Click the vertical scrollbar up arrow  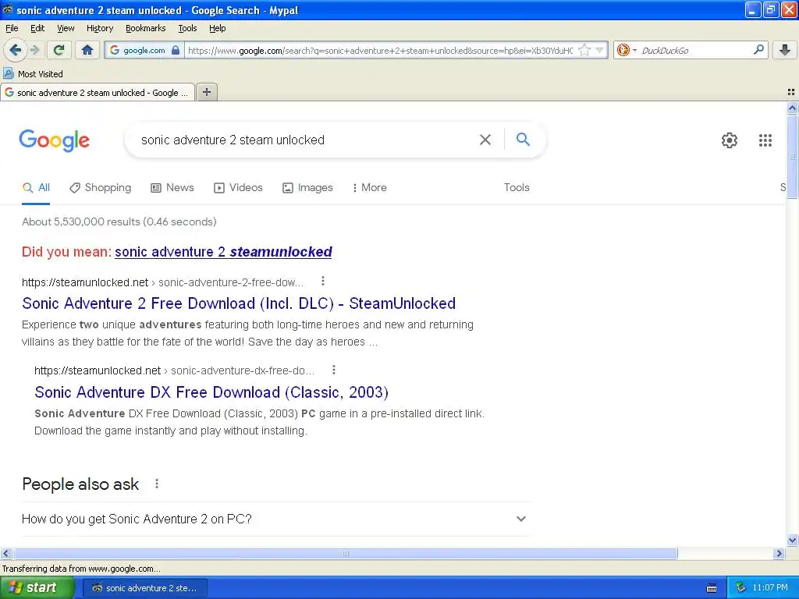tap(792, 108)
